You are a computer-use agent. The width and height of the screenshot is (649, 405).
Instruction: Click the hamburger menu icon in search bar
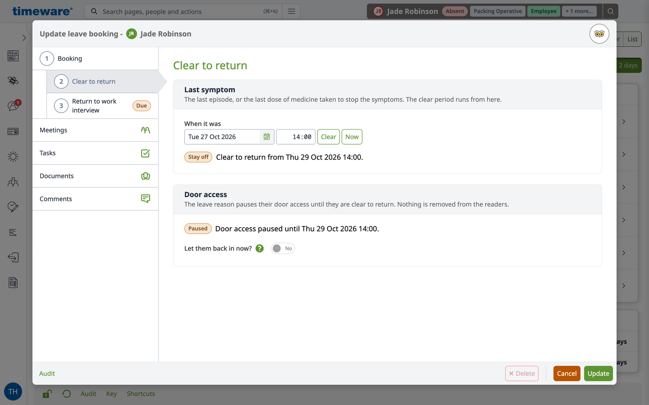[x=291, y=11]
